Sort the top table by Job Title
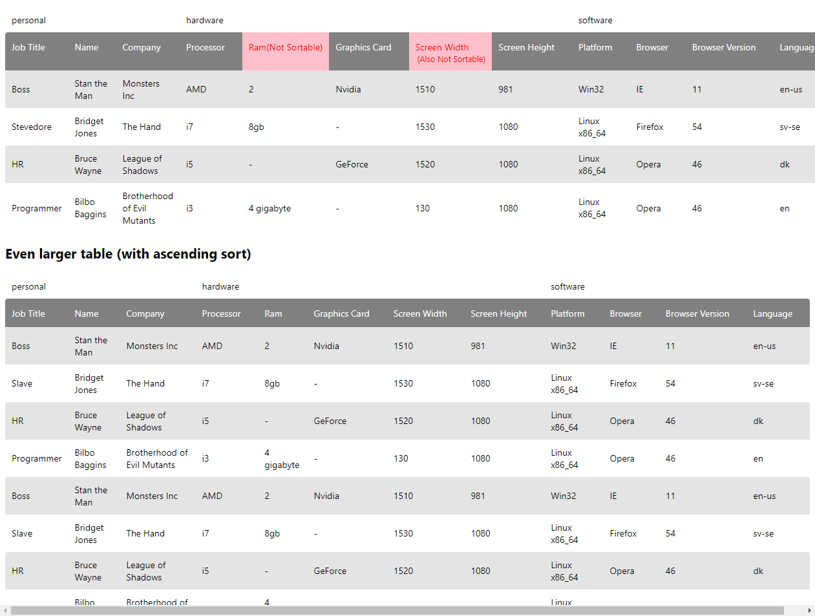Image resolution: width=815 pixels, height=616 pixels. click(28, 48)
